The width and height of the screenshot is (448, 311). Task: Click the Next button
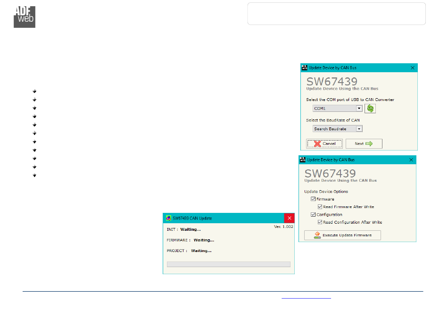click(364, 144)
